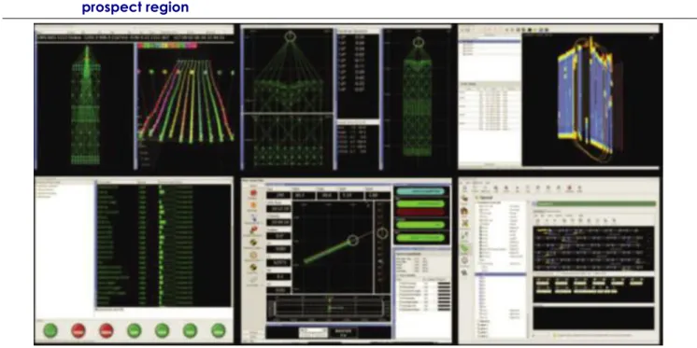This screenshot has width=697, height=348.
Task: Click the first value field in center-bottom top readout row
Action: 277,195
